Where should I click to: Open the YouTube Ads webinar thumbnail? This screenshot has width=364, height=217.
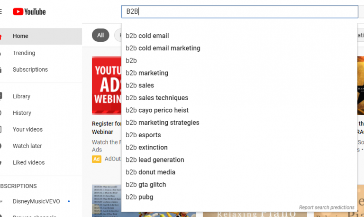(x=107, y=85)
